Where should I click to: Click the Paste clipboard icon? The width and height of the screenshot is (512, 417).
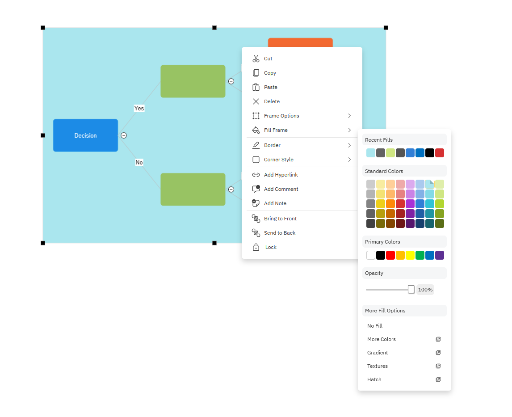[x=256, y=87]
